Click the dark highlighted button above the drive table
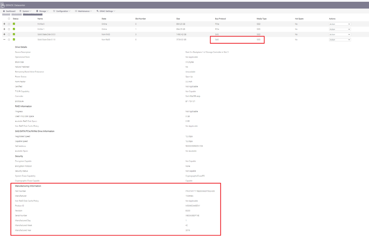Image resolution: width=369 pixels, height=237 pixels. tap(33, 14)
